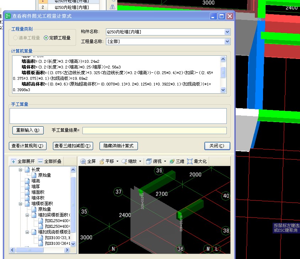Screen dimensions: 300x259
Task: Click the 墙体积 formula line
Action: point(71,67)
